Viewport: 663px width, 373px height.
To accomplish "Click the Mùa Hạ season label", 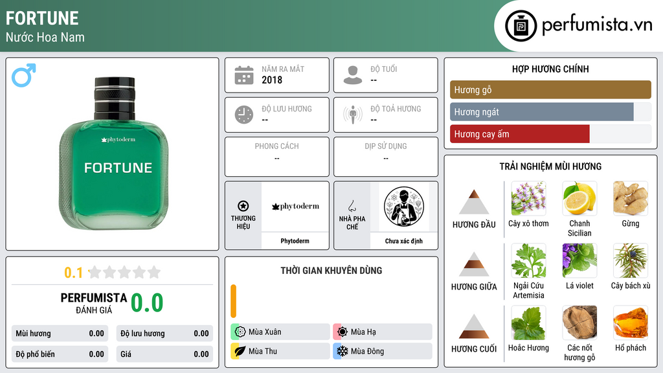I will [x=363, y=332].
